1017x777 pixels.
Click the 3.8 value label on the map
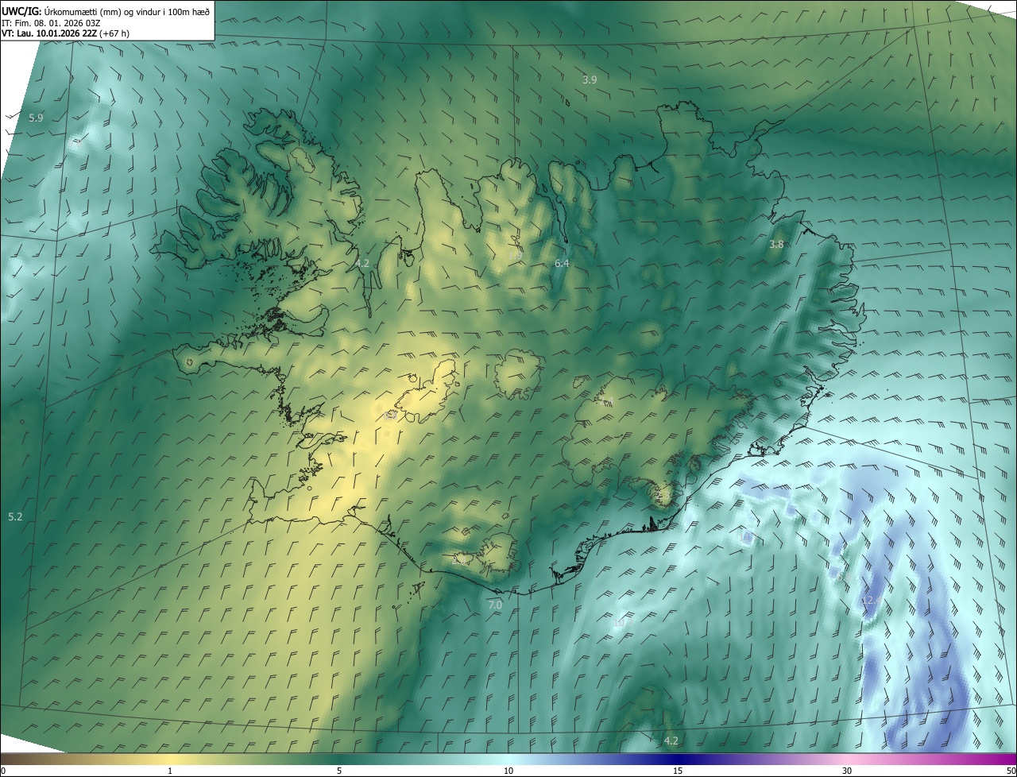tap(776, 245)
